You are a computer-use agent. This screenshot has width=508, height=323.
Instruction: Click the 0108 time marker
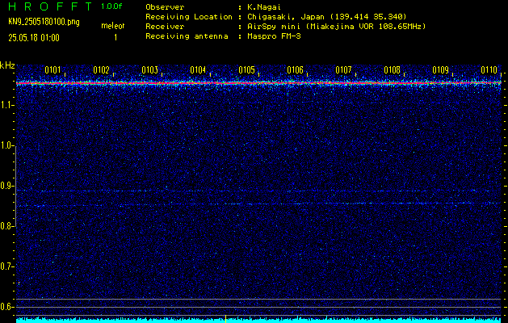(x=392, y=70)
